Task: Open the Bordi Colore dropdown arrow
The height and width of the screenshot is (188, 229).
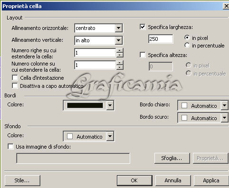Action: (x=110, y=105)
